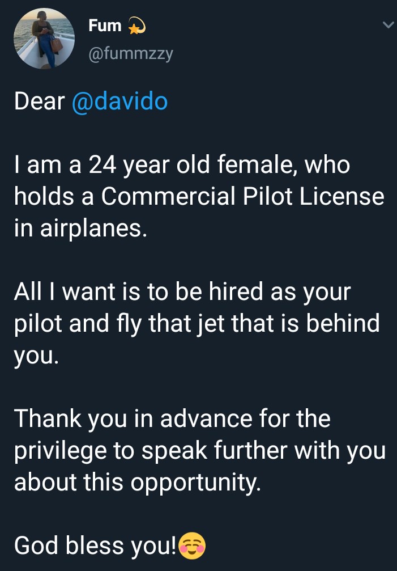Screen dimensions: 397x571
Task: Click the word Dear before the mention
Action: tap(40, 101)
